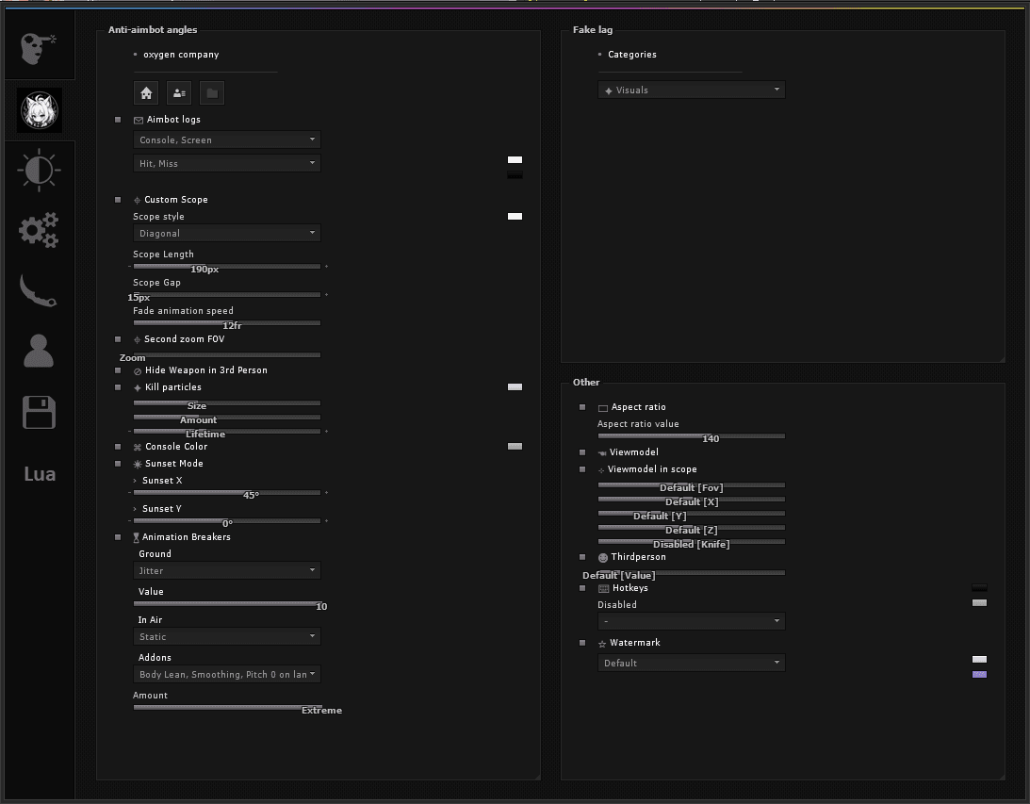Open the misc tab with gears icon
This screenshot has width=1030, height=804.
pyautogui.click(x=39, y=230)
